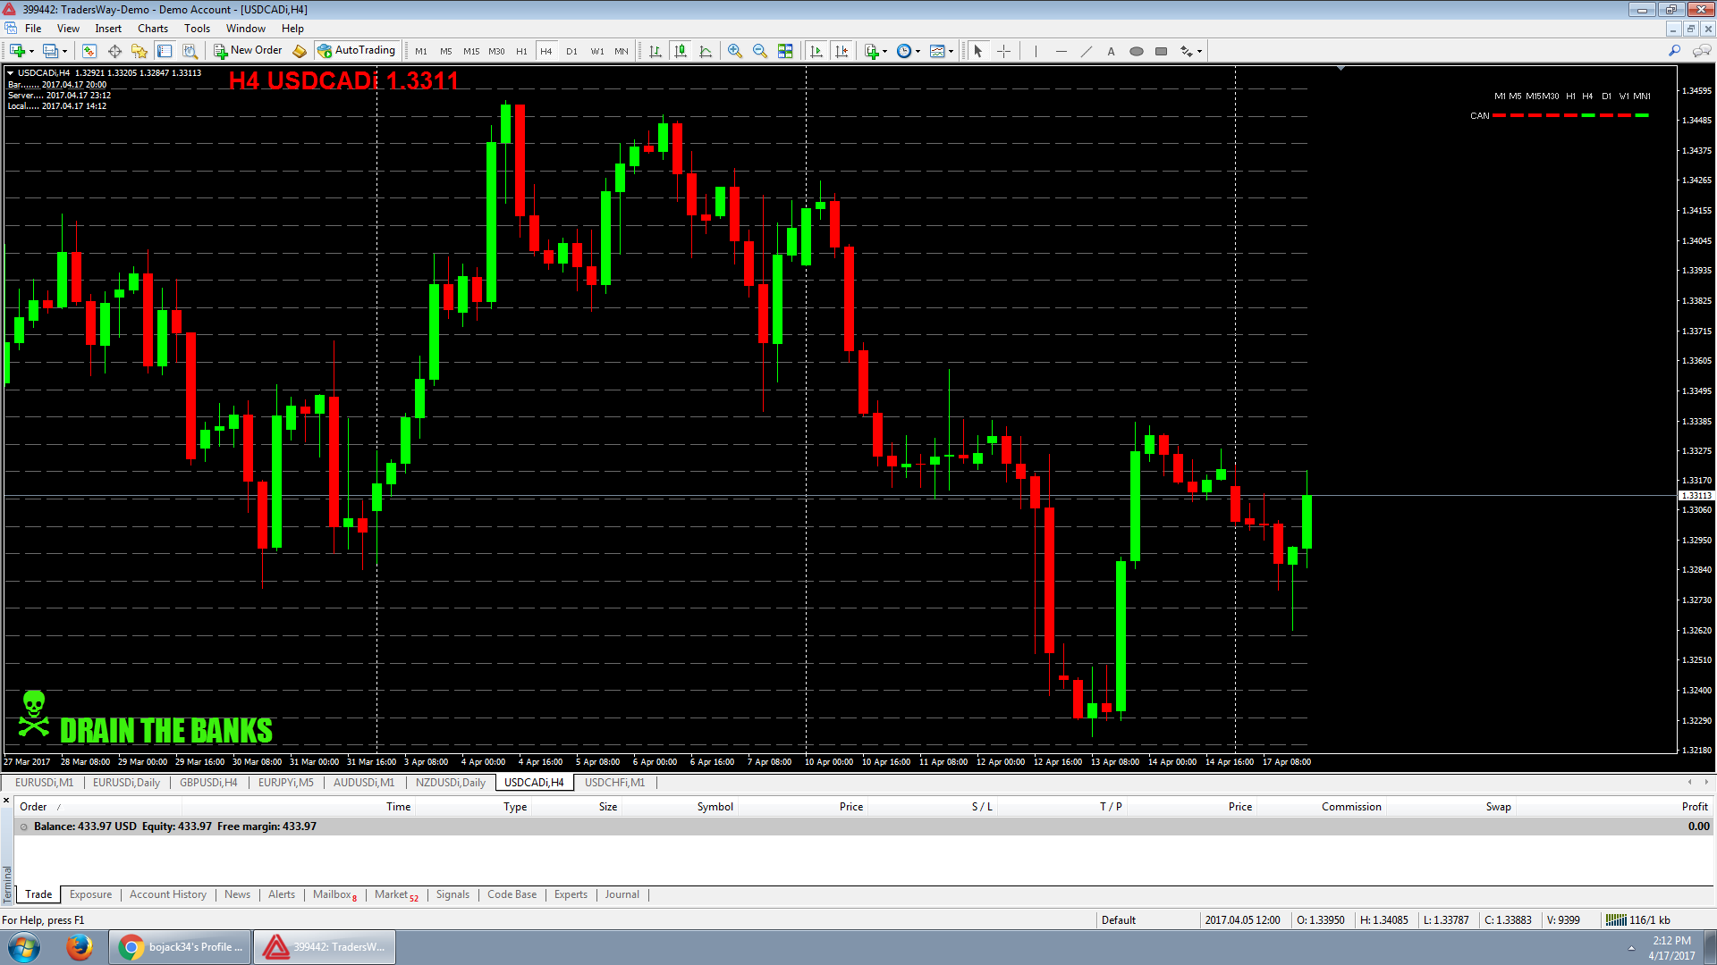This screenshot has height=965, width=1717.
Task: Switch to the GBPUSDi,H4 chart tab
Action: (x=208, y=783)
